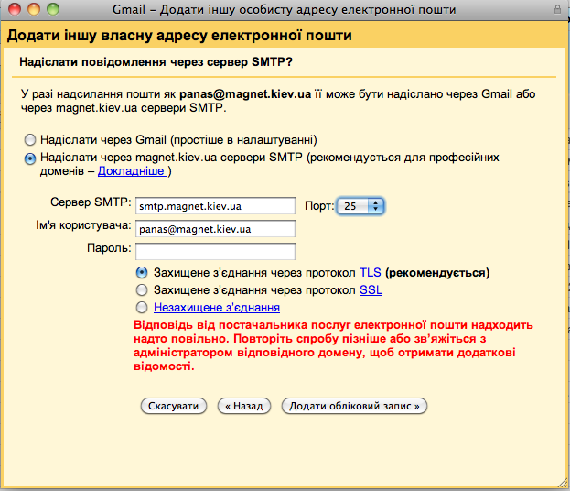Close the window with the red button
Viewport: 570px width, 491px height.
13,9
